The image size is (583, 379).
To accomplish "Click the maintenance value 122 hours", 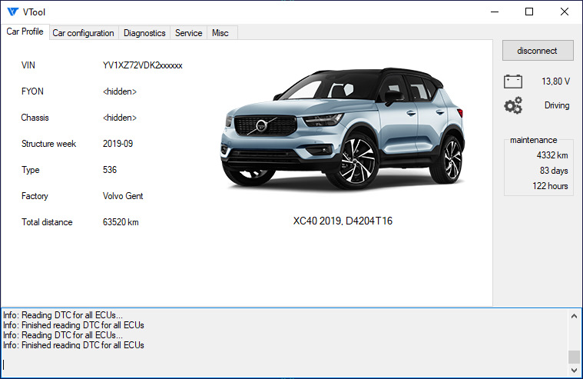I will point(550,186).
